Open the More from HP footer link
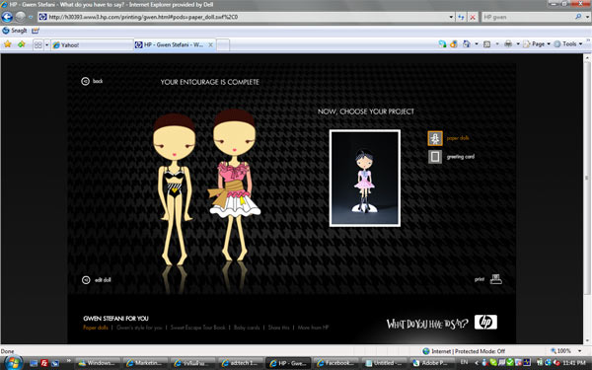 (x=313, y=328)
